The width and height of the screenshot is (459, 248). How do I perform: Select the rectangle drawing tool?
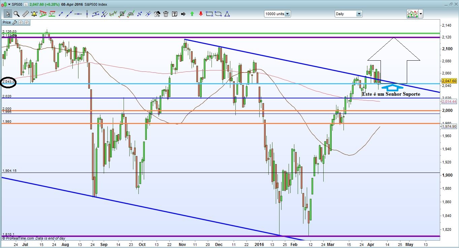pos(209,14)
